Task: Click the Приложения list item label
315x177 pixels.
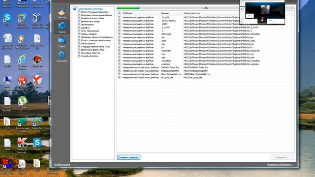Action: click(88, 25)
